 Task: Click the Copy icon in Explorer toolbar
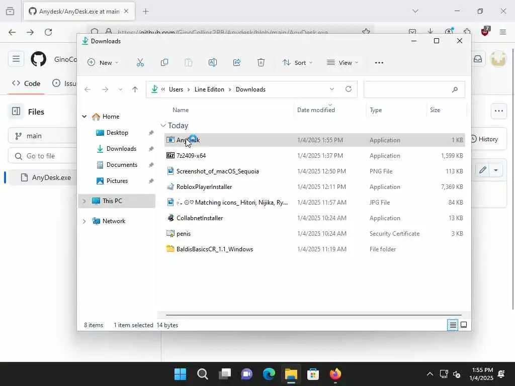164,62
